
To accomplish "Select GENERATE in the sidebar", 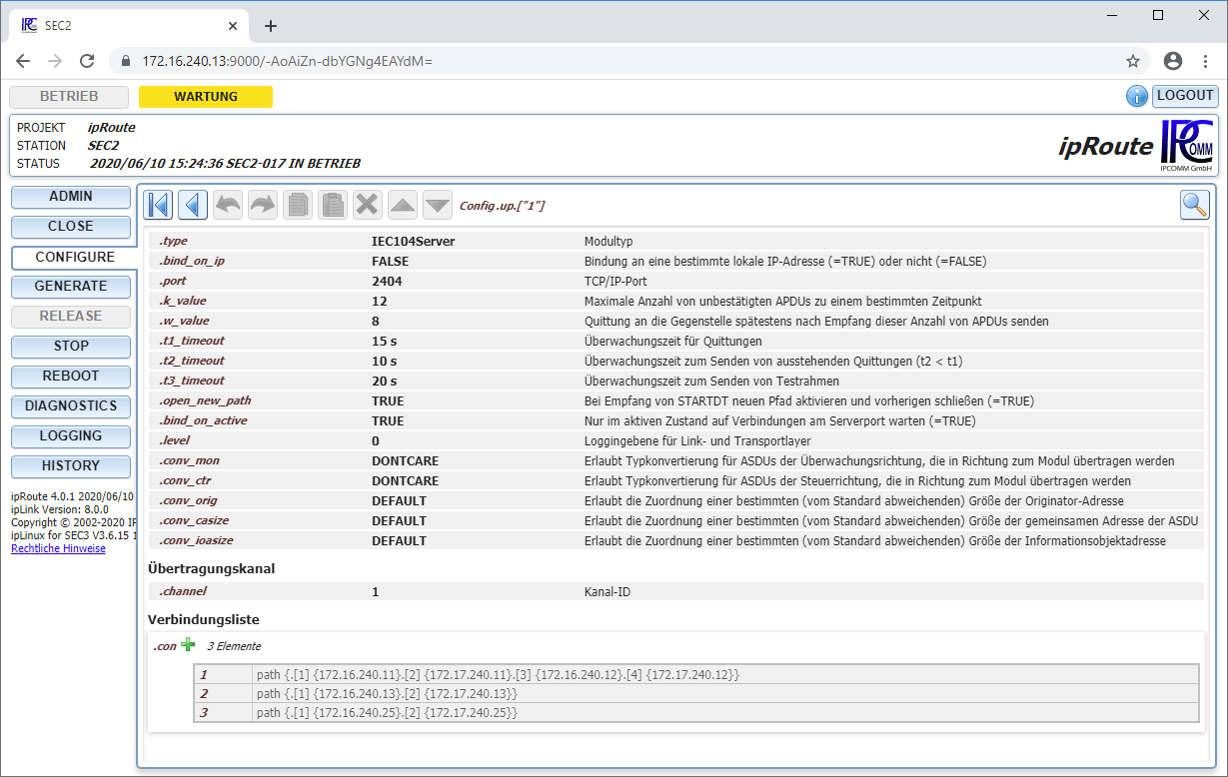I will pyautogui.click(x=71, y=286).
